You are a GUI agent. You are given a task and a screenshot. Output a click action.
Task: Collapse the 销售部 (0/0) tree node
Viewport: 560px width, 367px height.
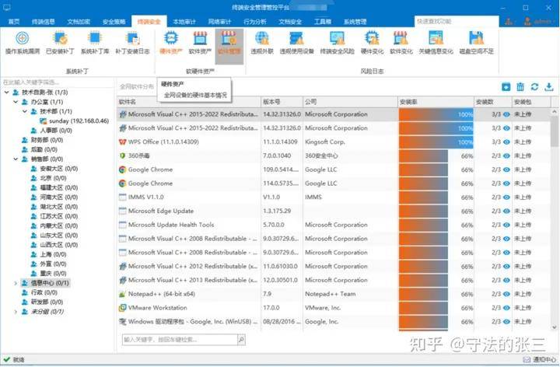point(16,159)
